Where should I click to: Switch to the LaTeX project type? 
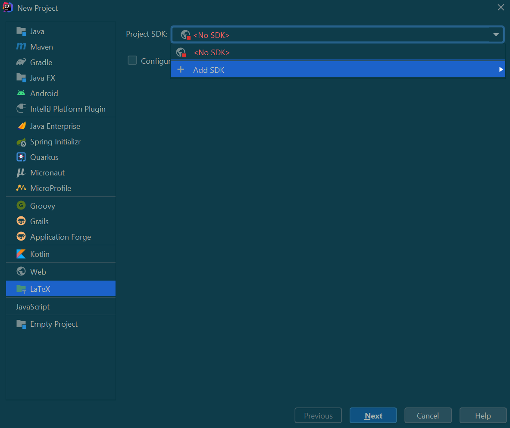point(40,289)
